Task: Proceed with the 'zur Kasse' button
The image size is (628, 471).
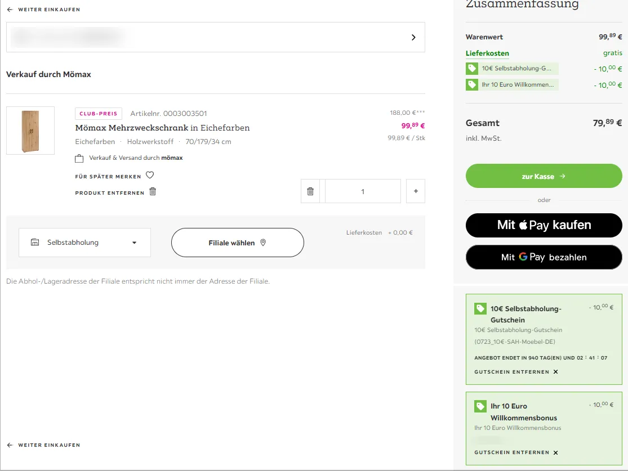Action: [x=544, y=176]
